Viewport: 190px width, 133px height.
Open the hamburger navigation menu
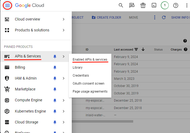(7, 5)
